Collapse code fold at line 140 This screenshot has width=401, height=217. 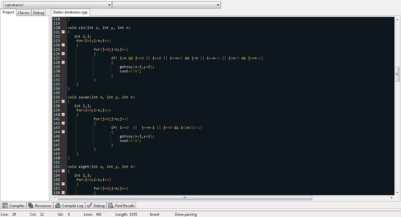(63, 115)
